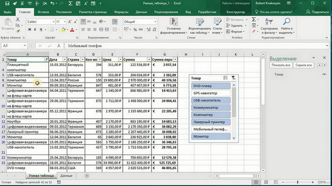Switch to the Вид ribbon tab
Viewport: 332px width, 186px height.
pyautogui.click(x=188, y=12)
